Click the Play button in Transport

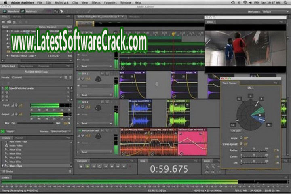[87, 167]
